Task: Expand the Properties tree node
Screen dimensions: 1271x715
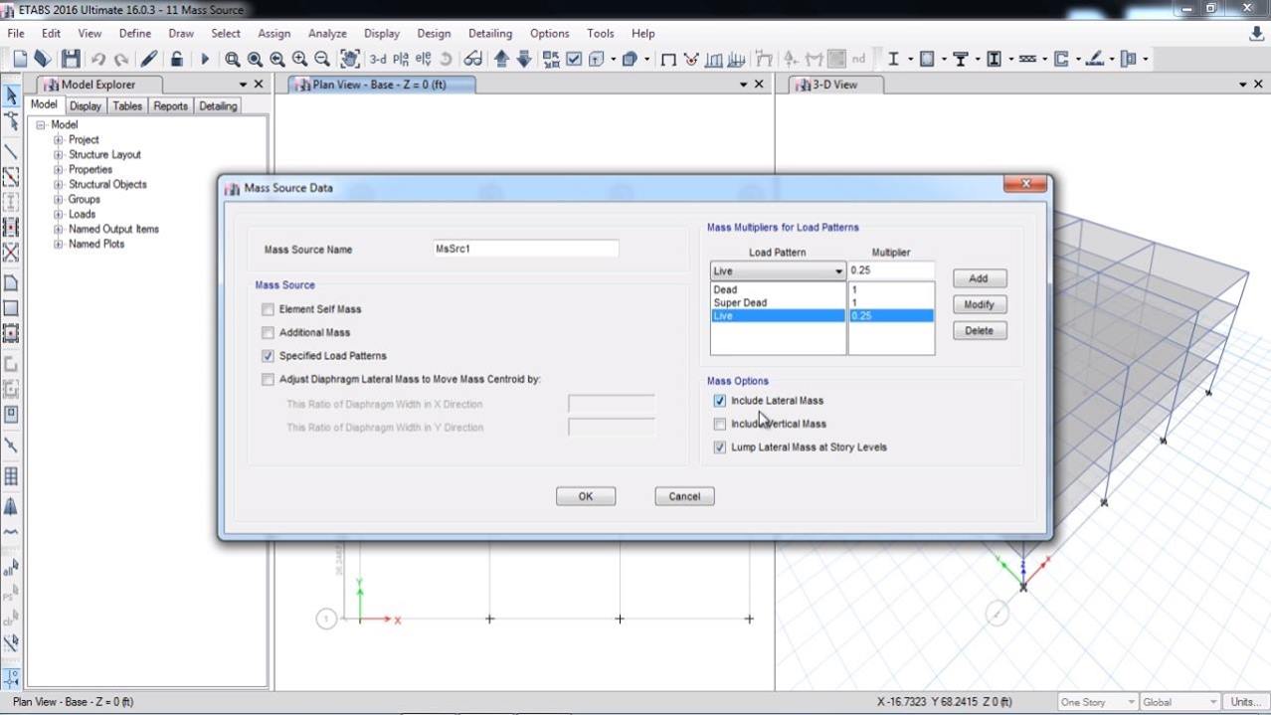Action: pos(58,170)
